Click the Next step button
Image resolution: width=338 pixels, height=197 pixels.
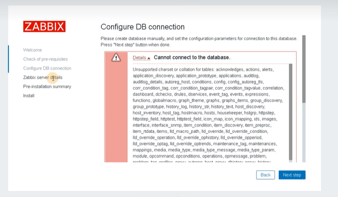tap(292, 175)
